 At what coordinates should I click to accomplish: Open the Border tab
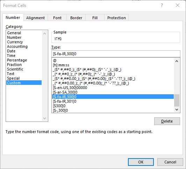point(76,18)
